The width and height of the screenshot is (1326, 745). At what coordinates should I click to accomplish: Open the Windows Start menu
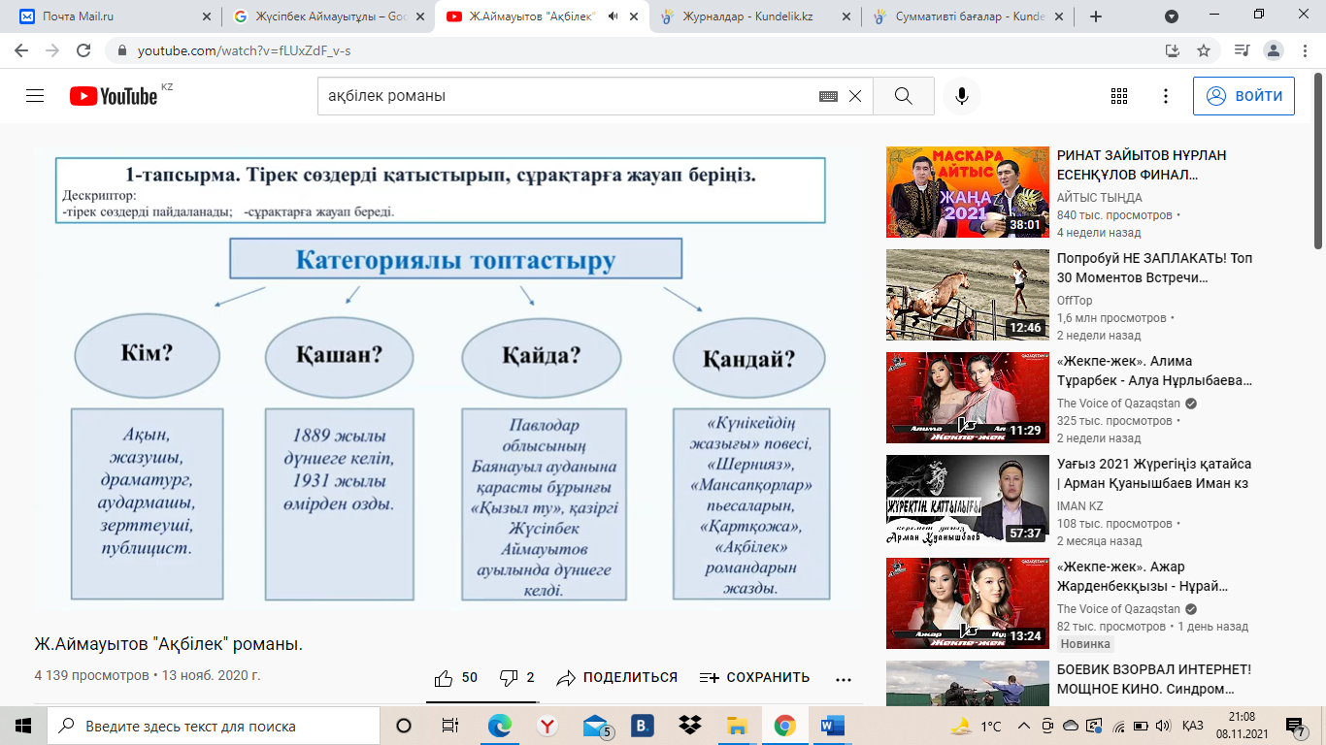(23, 726)
